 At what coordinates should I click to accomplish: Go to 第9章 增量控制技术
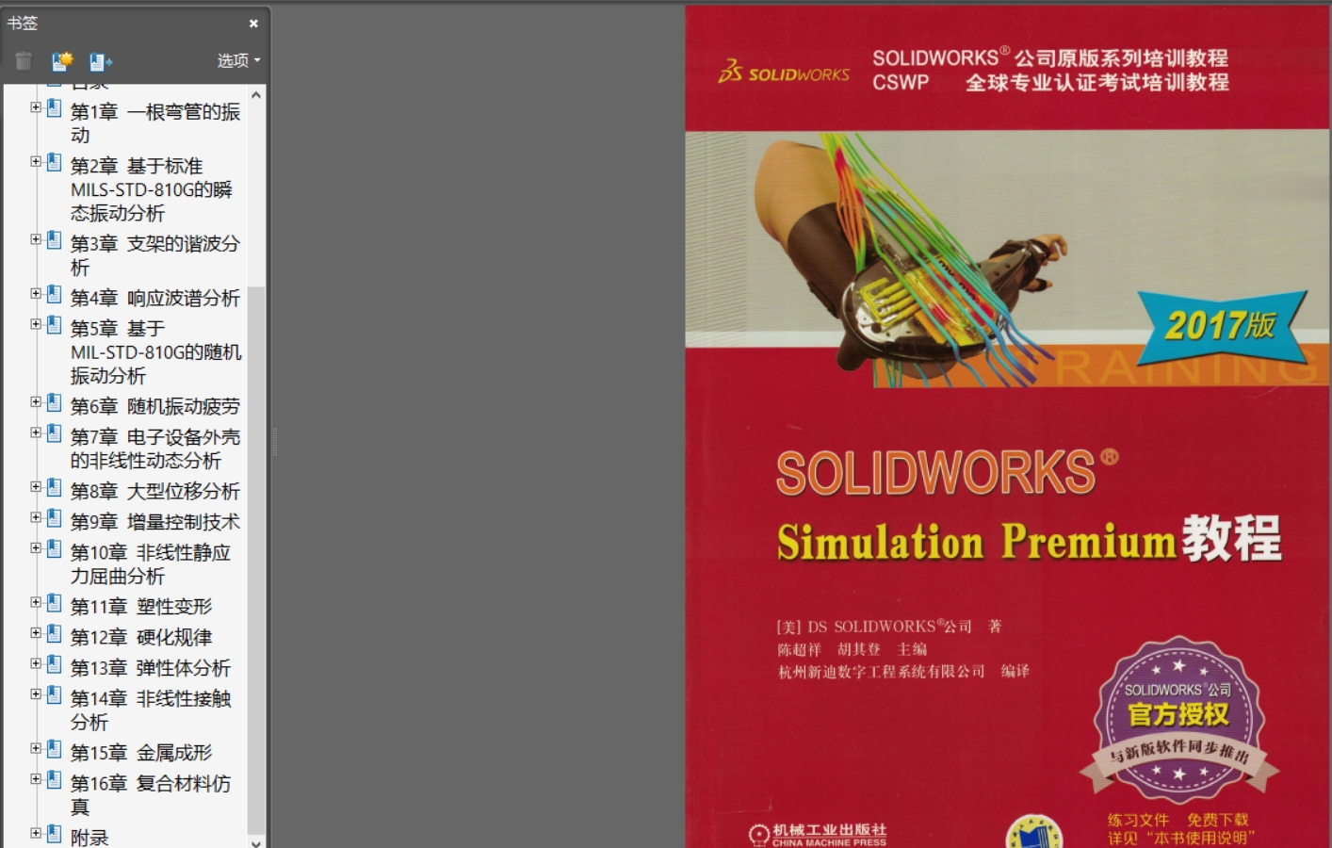pos(155,521)
